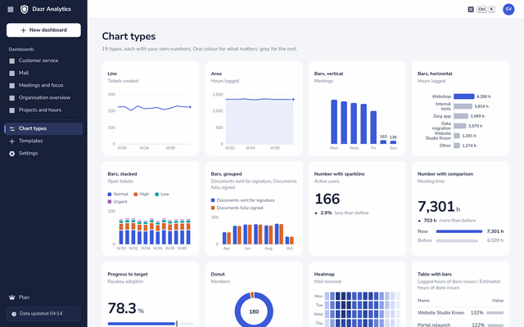Click the 166 active users number
Screen dimensions: 524x327
[x=327, y=199]
